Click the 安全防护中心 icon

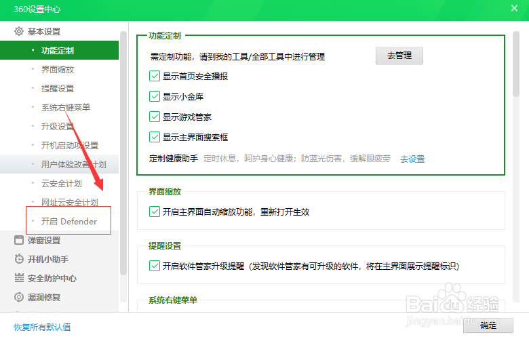19,278
